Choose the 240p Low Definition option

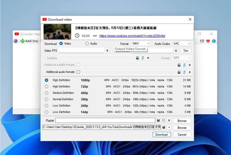coord(46,106)
